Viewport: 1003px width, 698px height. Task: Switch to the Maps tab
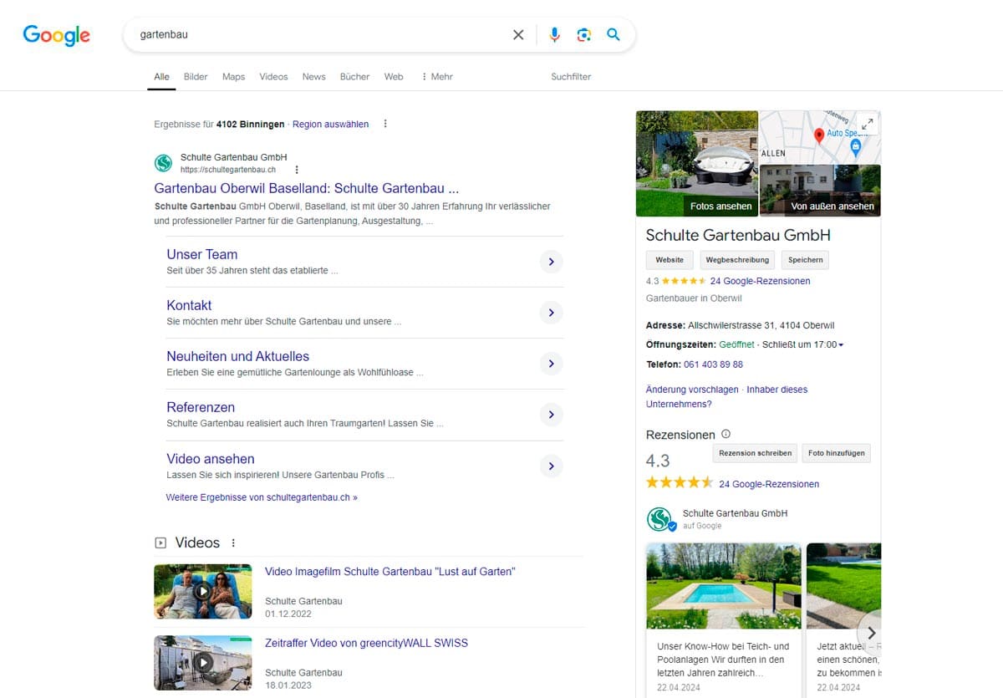coord(233,77)
